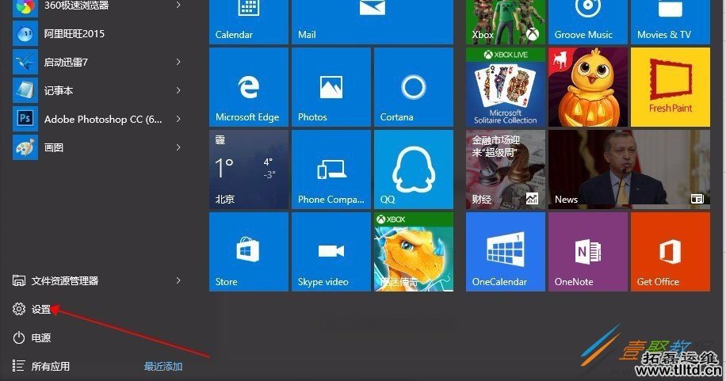Open the Cortana tile

click(414, 87)
